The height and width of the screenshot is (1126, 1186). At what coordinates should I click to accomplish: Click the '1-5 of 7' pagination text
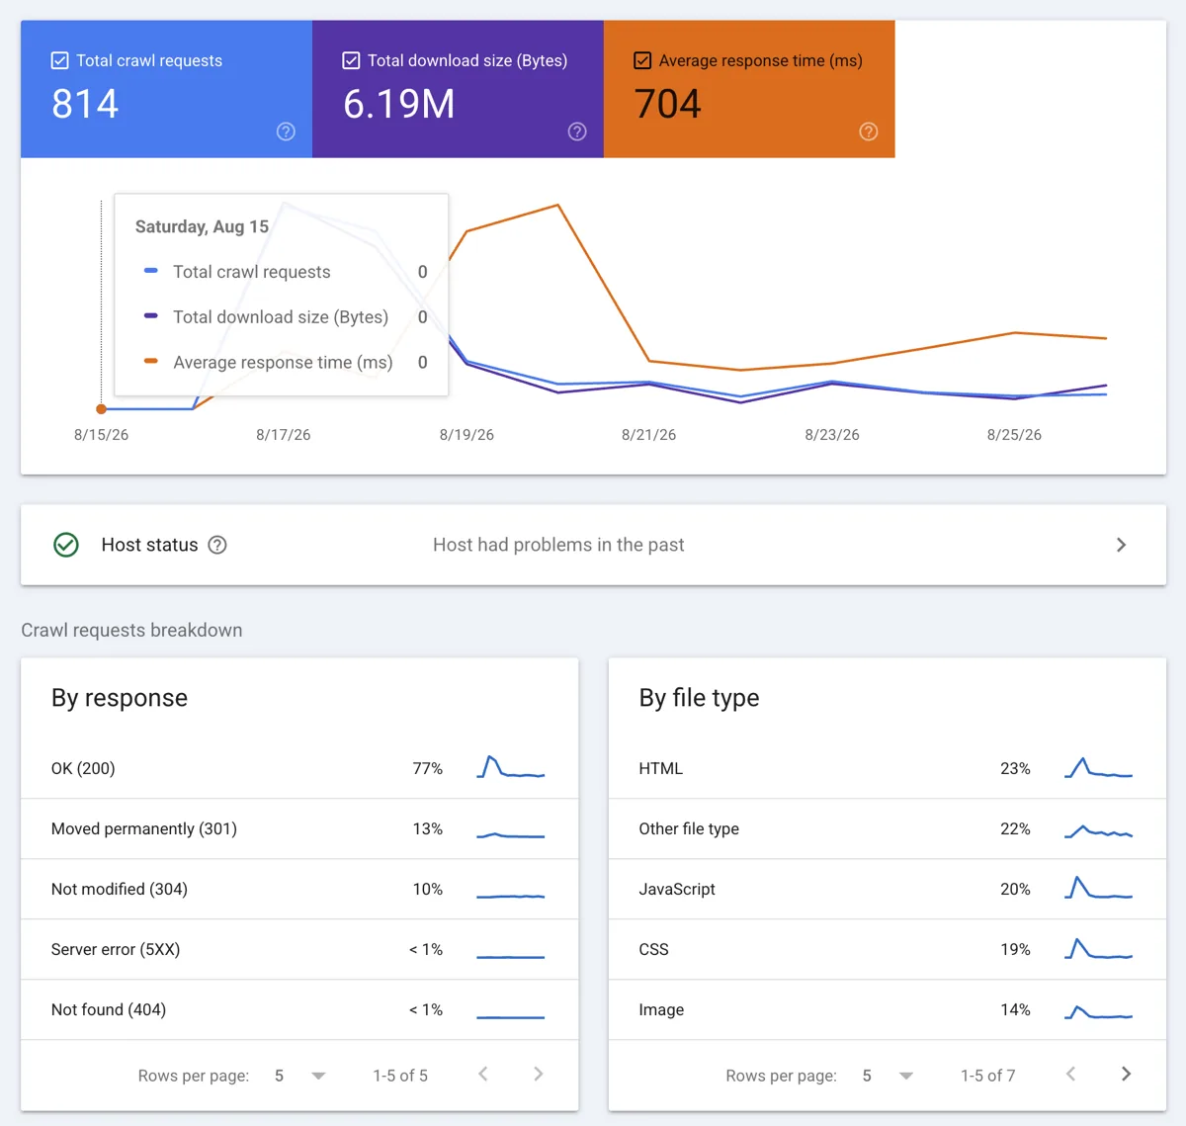coord(987,1076)
